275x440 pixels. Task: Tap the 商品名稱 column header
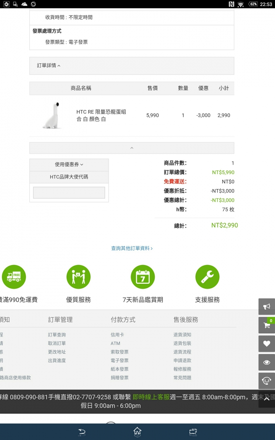[x=81, y=88]
